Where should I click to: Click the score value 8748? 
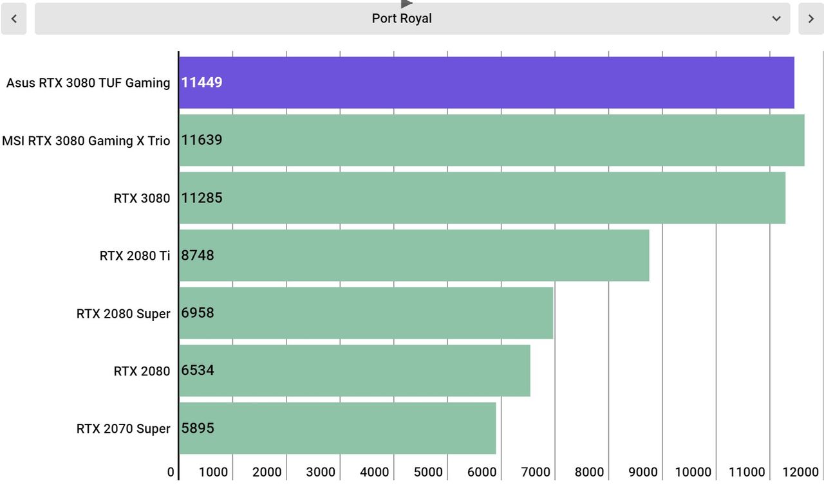[x=198, y=255]
